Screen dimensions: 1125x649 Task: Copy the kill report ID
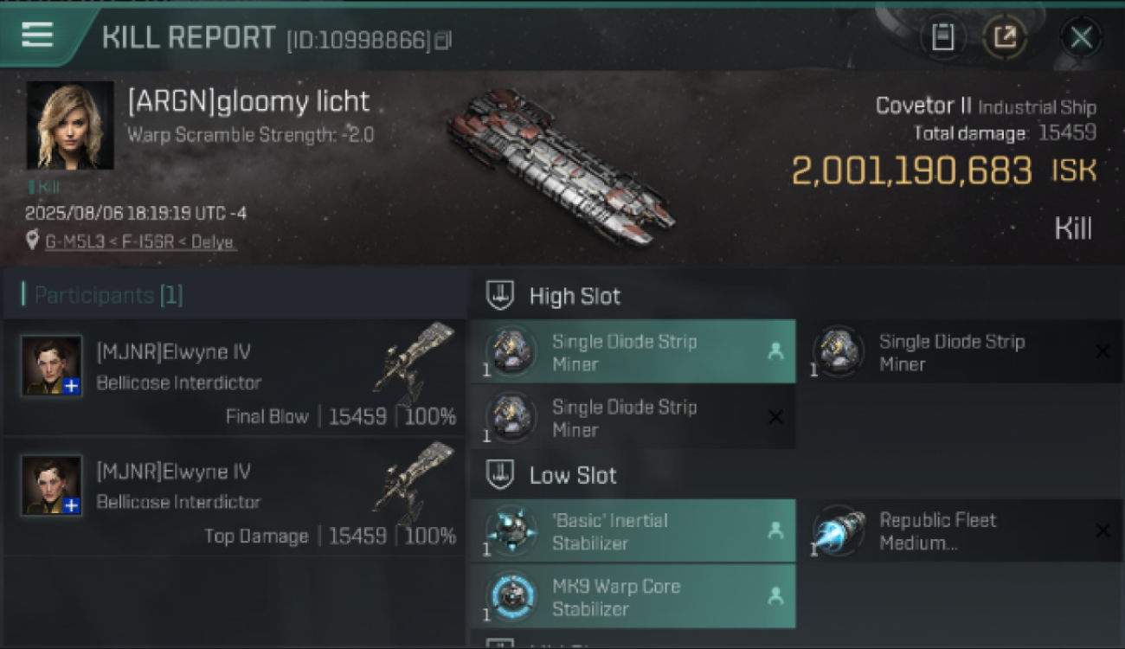[x=442, y=41]
